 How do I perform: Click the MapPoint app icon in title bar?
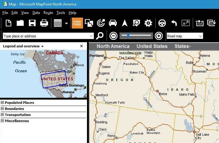[x=5, y=4]
